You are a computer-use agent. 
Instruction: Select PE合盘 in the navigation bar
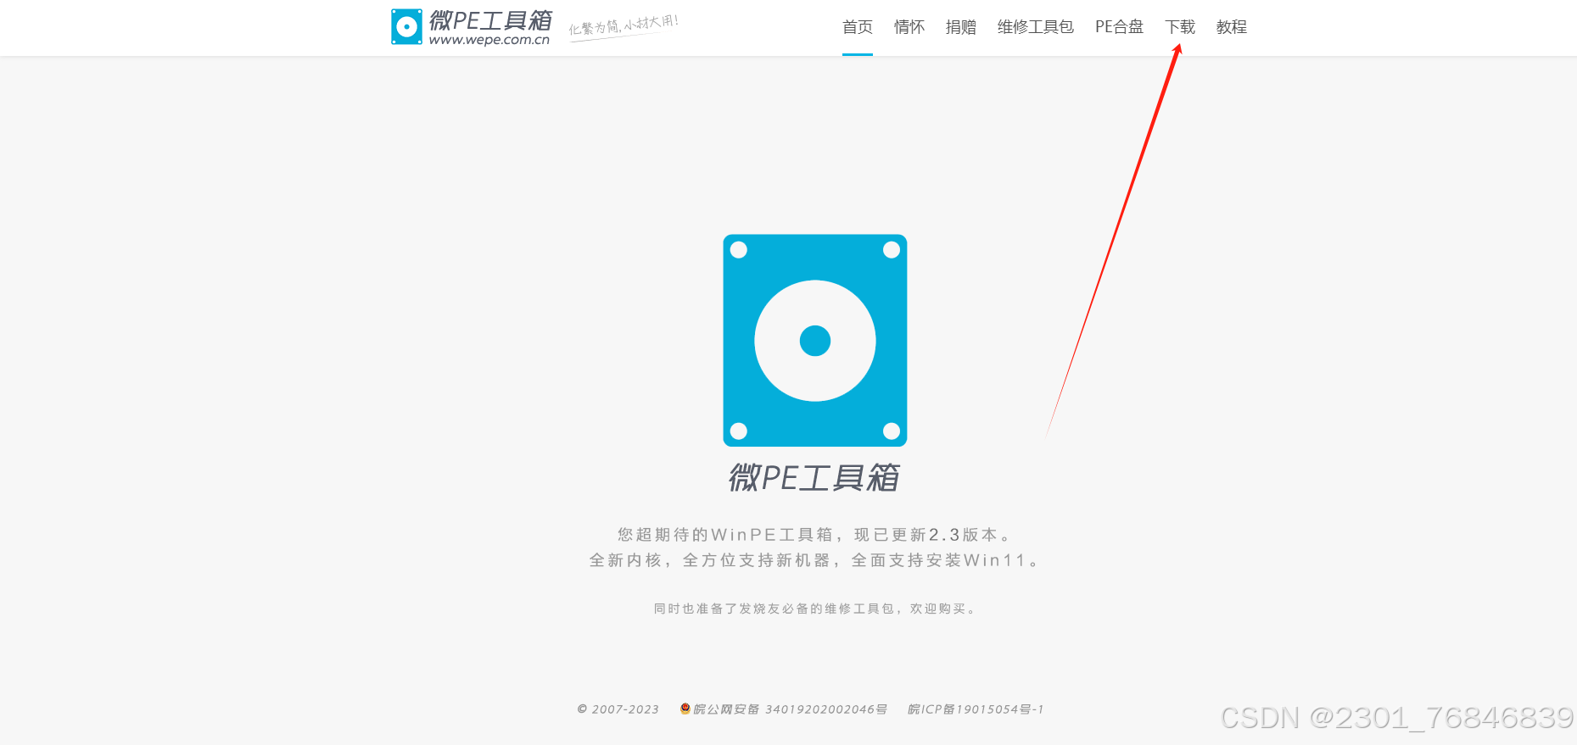tap(1119, 27)
